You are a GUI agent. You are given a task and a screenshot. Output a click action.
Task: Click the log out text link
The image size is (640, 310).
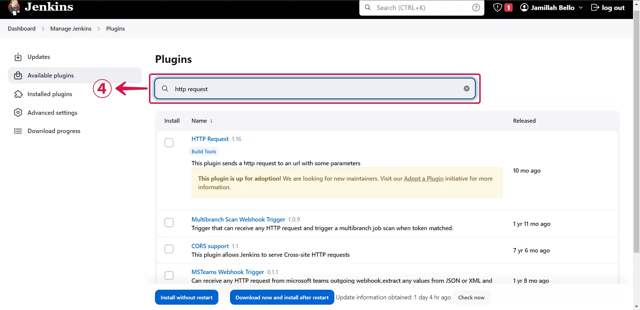613,8
